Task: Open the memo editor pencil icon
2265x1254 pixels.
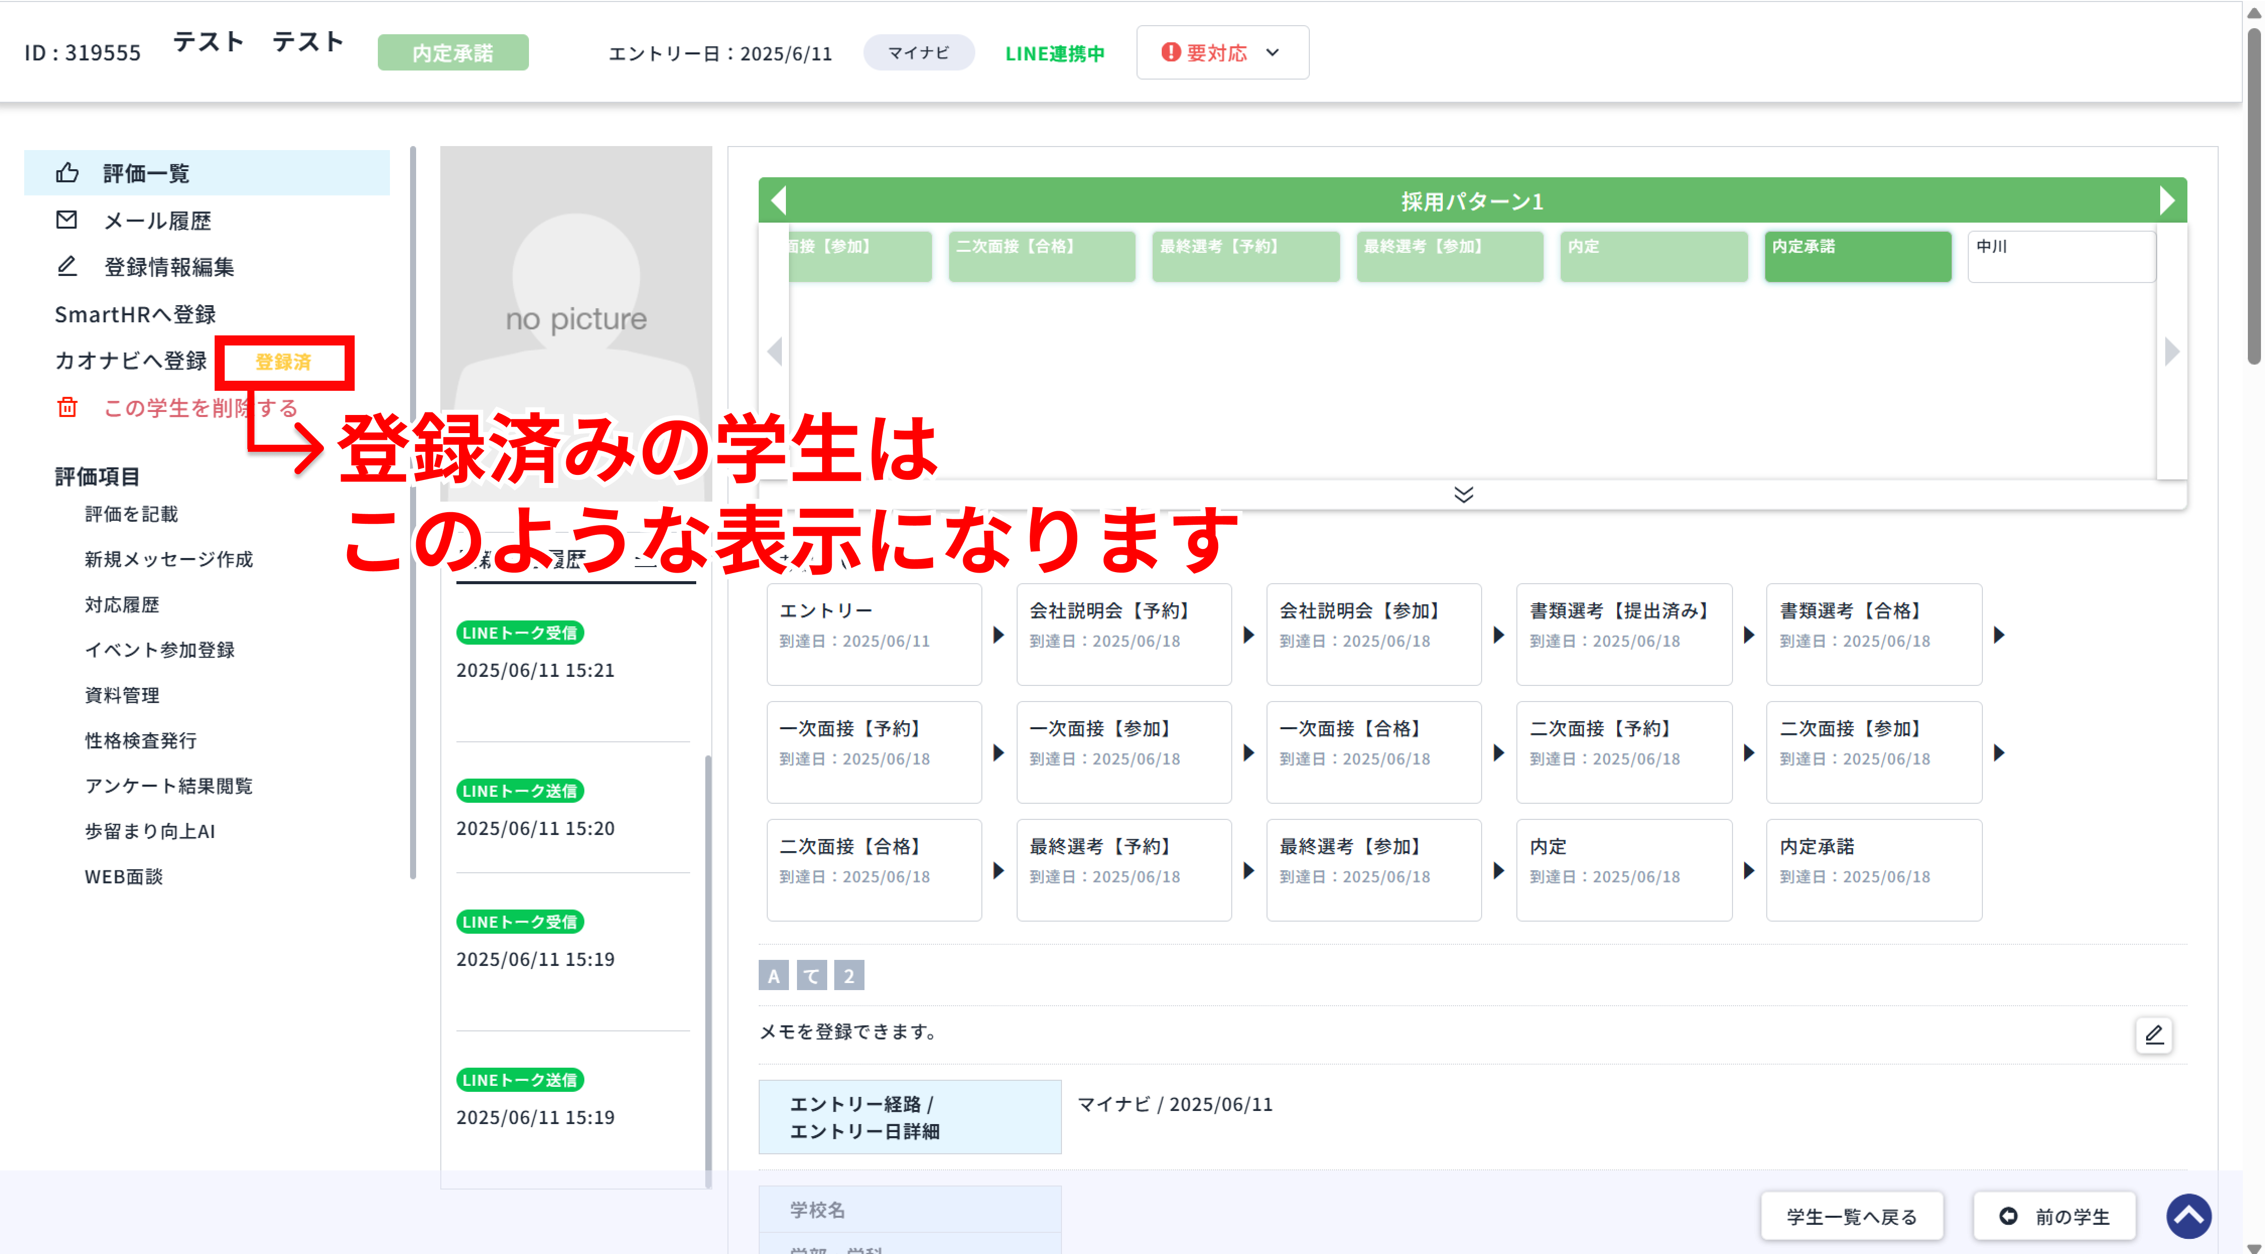Action: pyautogui.click(x=2153, y=1035)
